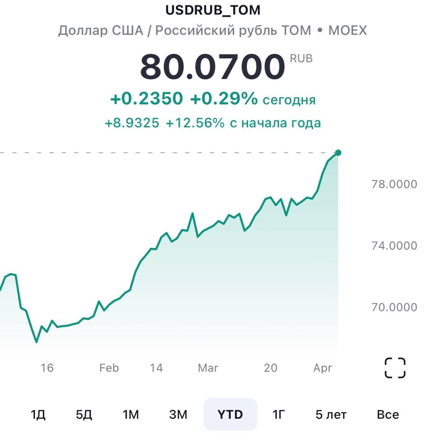The height and width of the screenshot is (440, 426).
Task: Open the fullscreen chart icon
Action: pos(395,368)
